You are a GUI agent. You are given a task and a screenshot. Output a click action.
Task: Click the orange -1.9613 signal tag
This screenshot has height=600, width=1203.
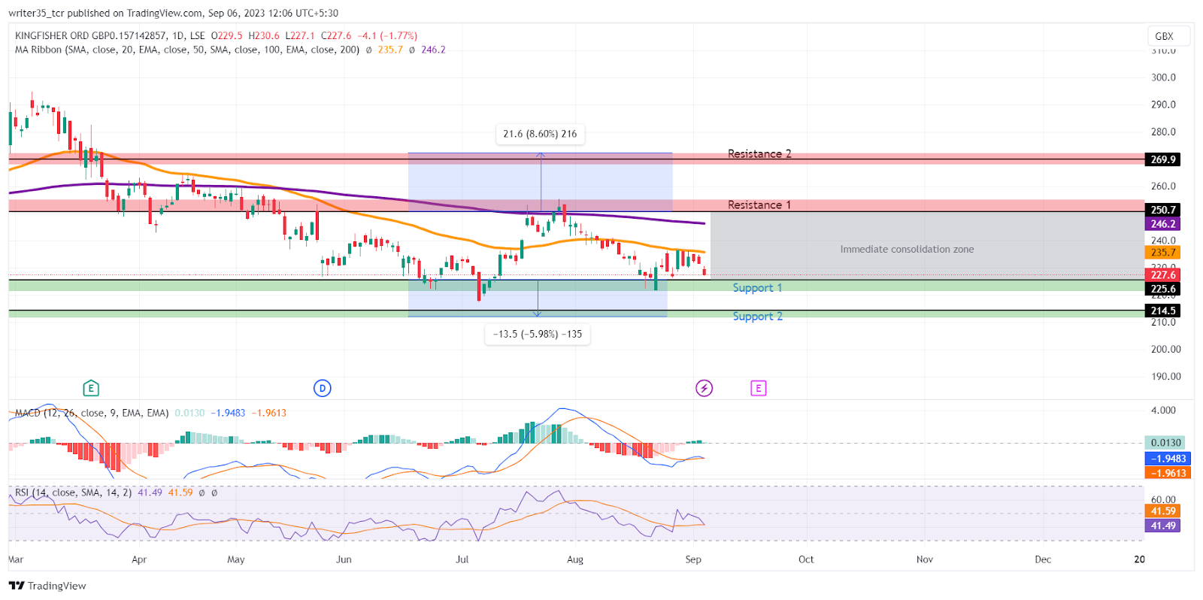click(x=1168, y=473)
